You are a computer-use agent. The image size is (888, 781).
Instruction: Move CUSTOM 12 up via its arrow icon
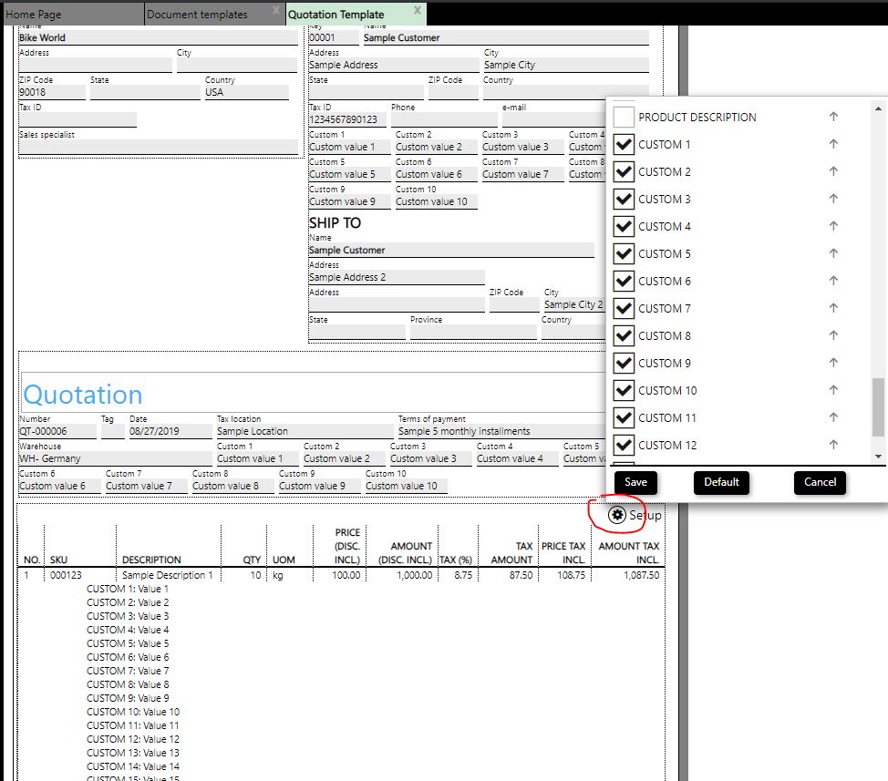(x=833, y=445)
